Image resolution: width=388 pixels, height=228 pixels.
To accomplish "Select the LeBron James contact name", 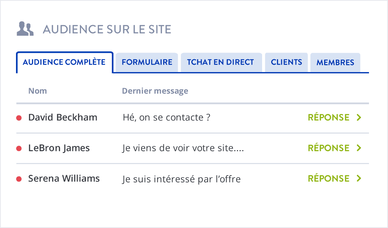I will click(x=59, y=148).
